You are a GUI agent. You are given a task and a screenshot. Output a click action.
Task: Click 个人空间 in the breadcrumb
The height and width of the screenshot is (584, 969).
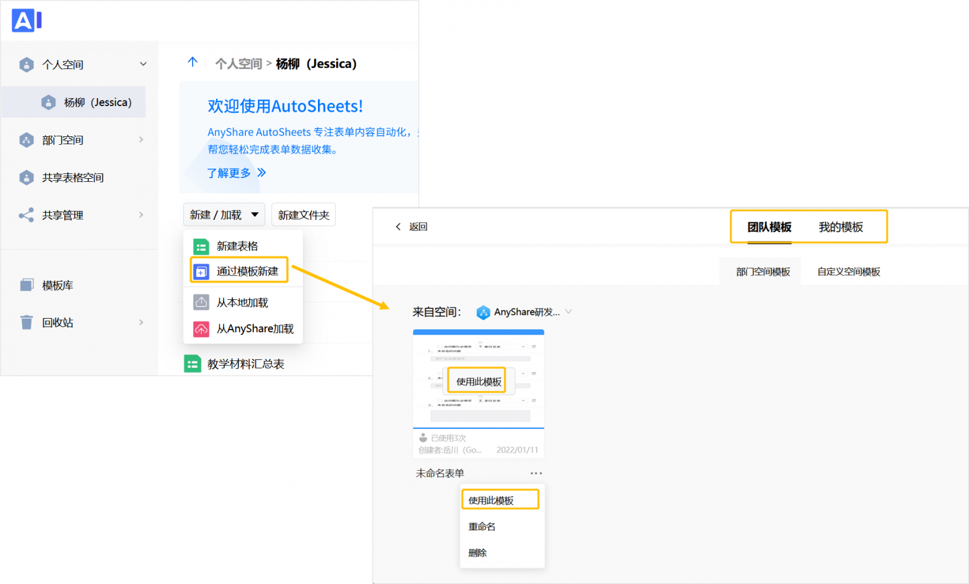(239, 64)
